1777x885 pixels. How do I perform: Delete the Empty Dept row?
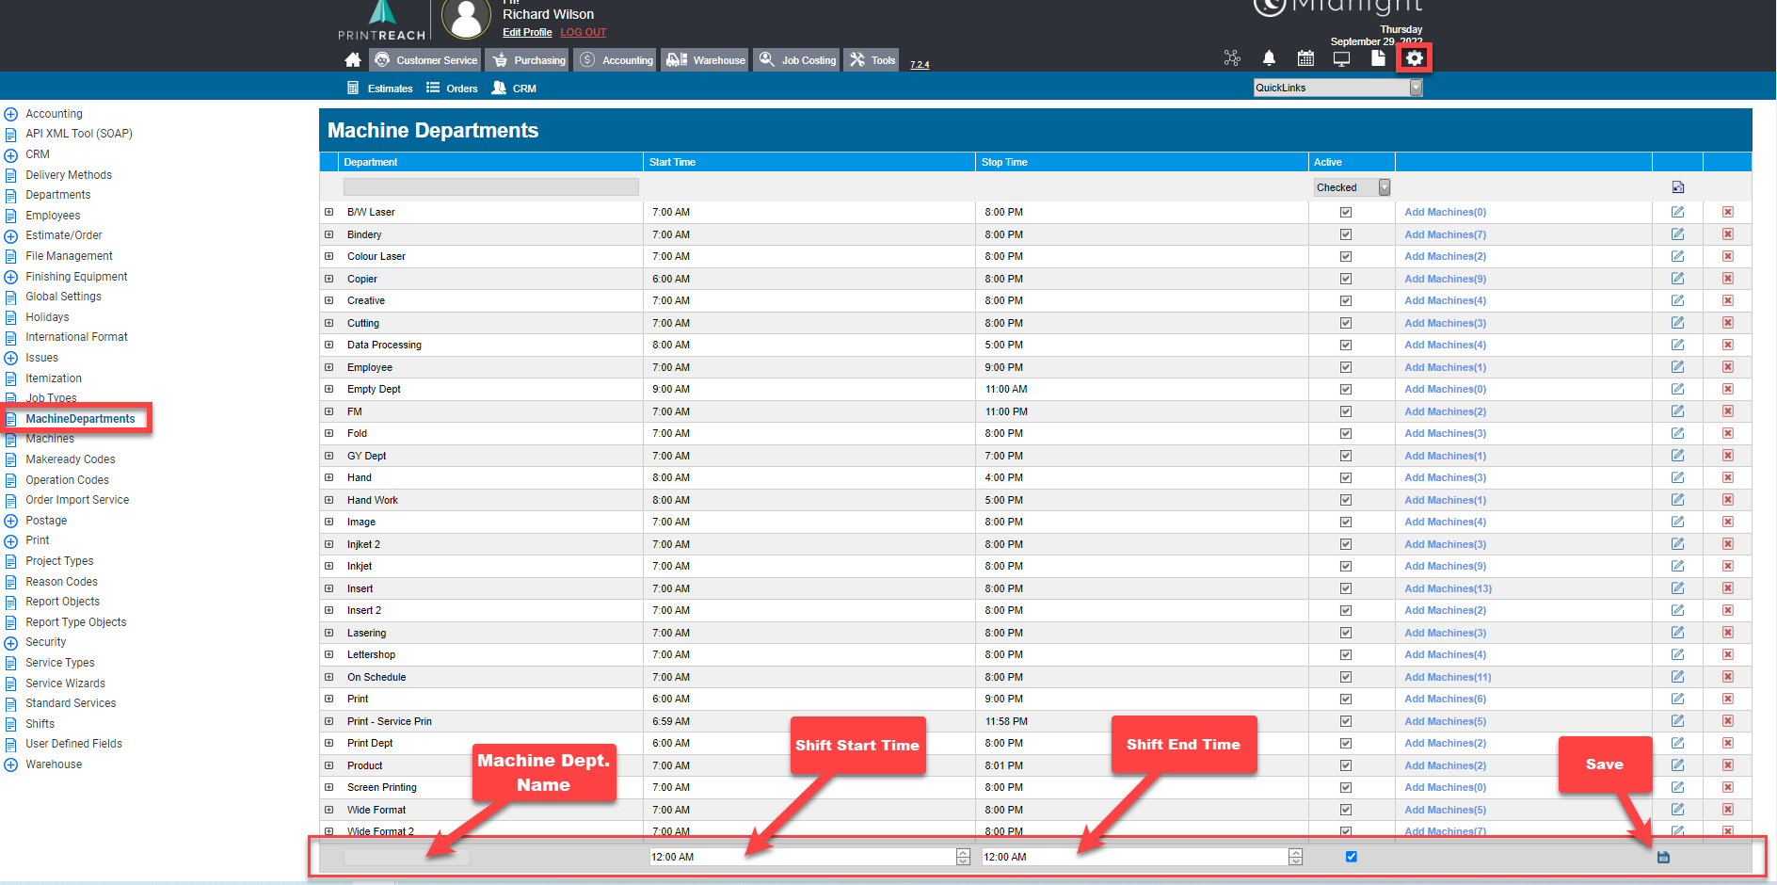(1728, 389)
